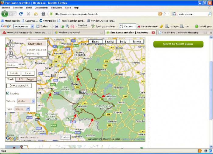Viewport: 213px width, 154px height.
Task: Open the Beeld menu
Action: tap(29, 8)
